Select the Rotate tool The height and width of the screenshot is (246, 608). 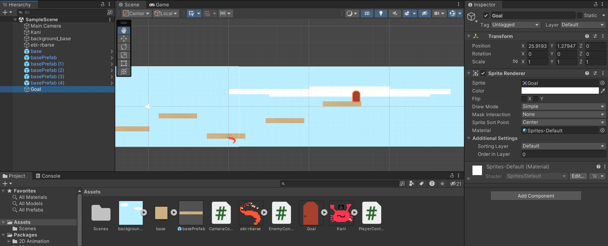(123, 47)
